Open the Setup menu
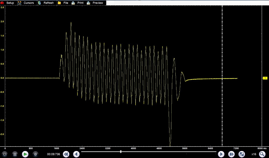This screenshot has height=158, width=269. coord(10,3)
